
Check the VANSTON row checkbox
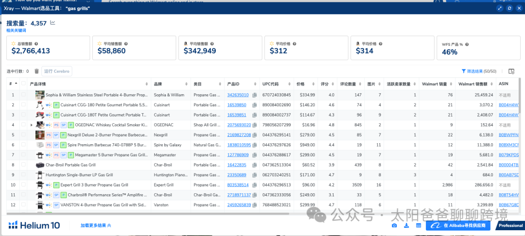pyautogui.click(x=23, y=204)
